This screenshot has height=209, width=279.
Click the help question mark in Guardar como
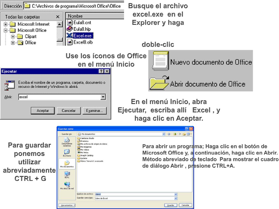point(187,129)
